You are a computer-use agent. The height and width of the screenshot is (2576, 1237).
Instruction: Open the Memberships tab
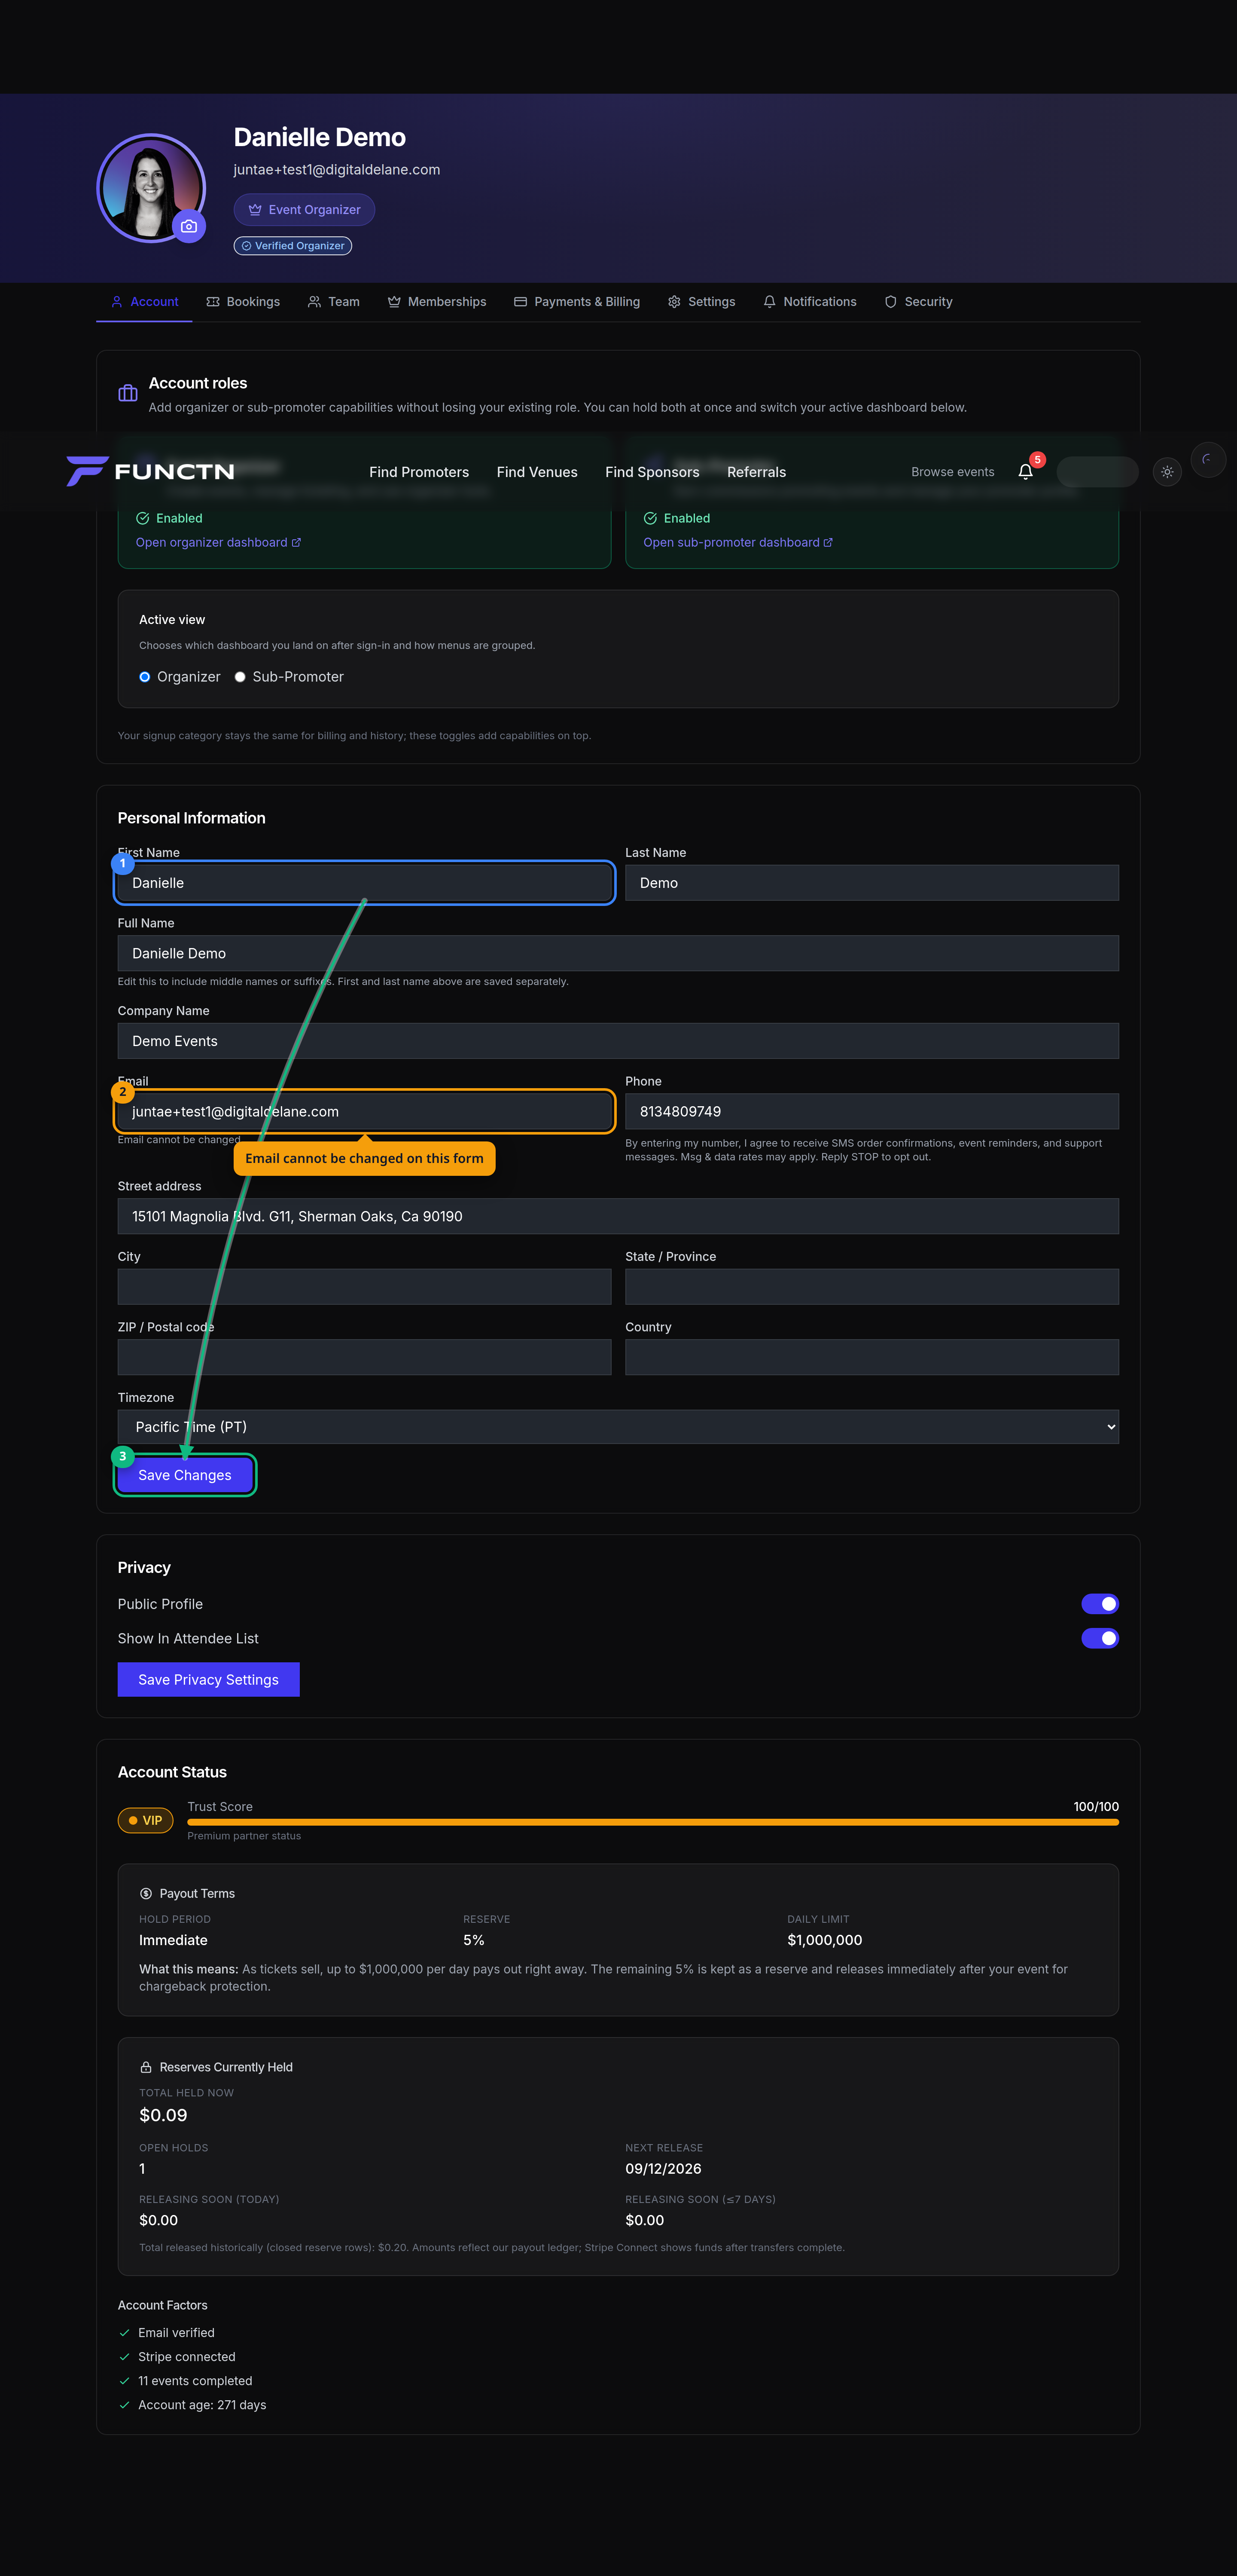point(437,302)
